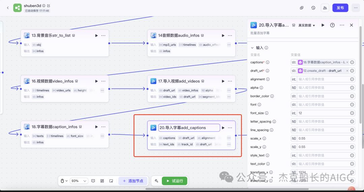Open more menu of node 18.字幕数据caption_infos
Image resolution: width=364 pixels, height=192 pixels.
[103, 127]
